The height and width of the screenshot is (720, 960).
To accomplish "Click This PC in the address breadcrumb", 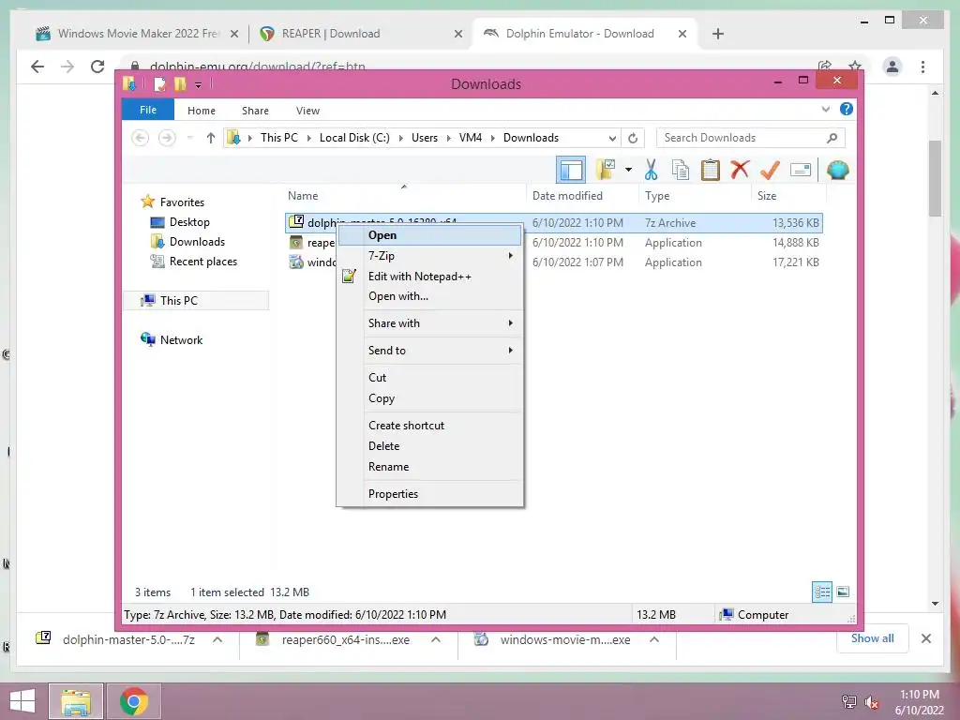I will click(x=279, y=138).
